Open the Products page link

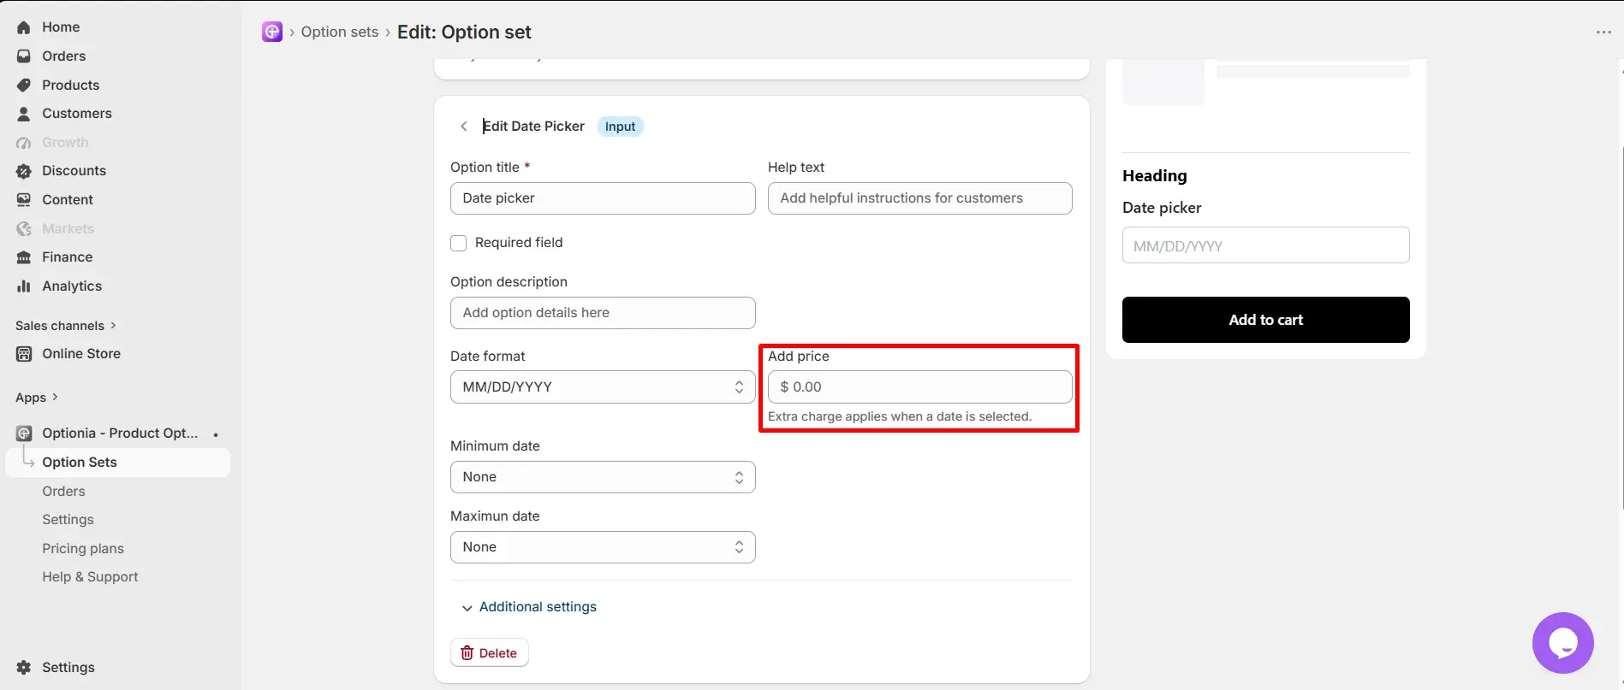[x=70, y=86]
